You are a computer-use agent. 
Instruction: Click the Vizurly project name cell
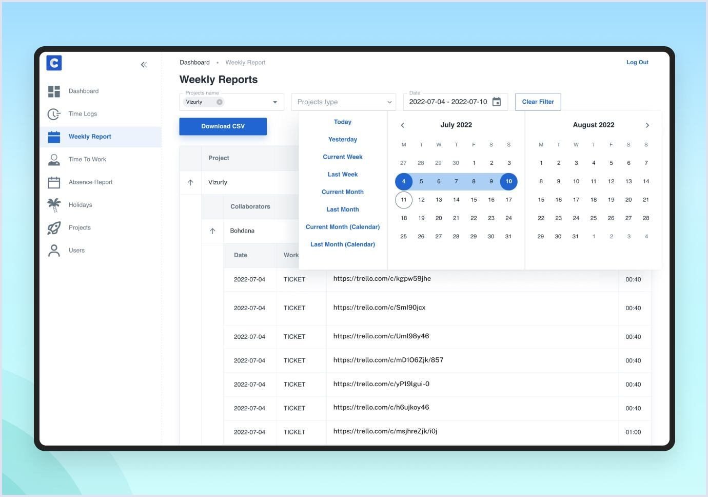point(218,182)
